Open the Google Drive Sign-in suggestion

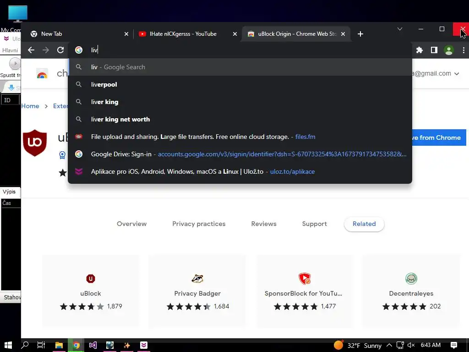point(240,154)
